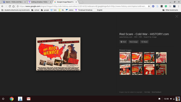The image size is (181, 102).
Task: Click the battery status icon
Action: (174, 99)
